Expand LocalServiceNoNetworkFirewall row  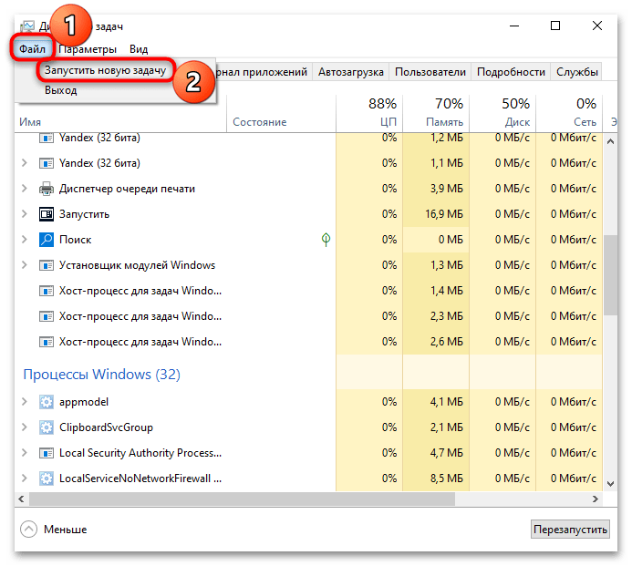[25, 479]
